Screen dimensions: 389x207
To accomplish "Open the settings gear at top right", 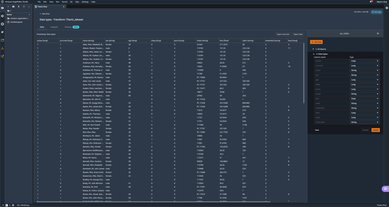I will [x=386, y=8].
